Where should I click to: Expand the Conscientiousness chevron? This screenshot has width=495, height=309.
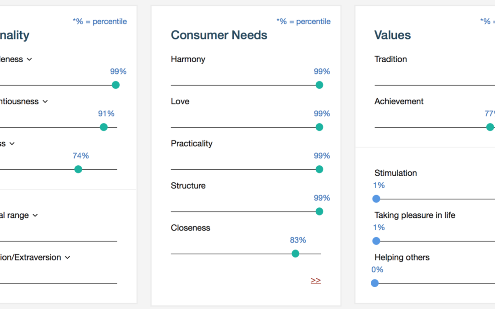point(45,102)
